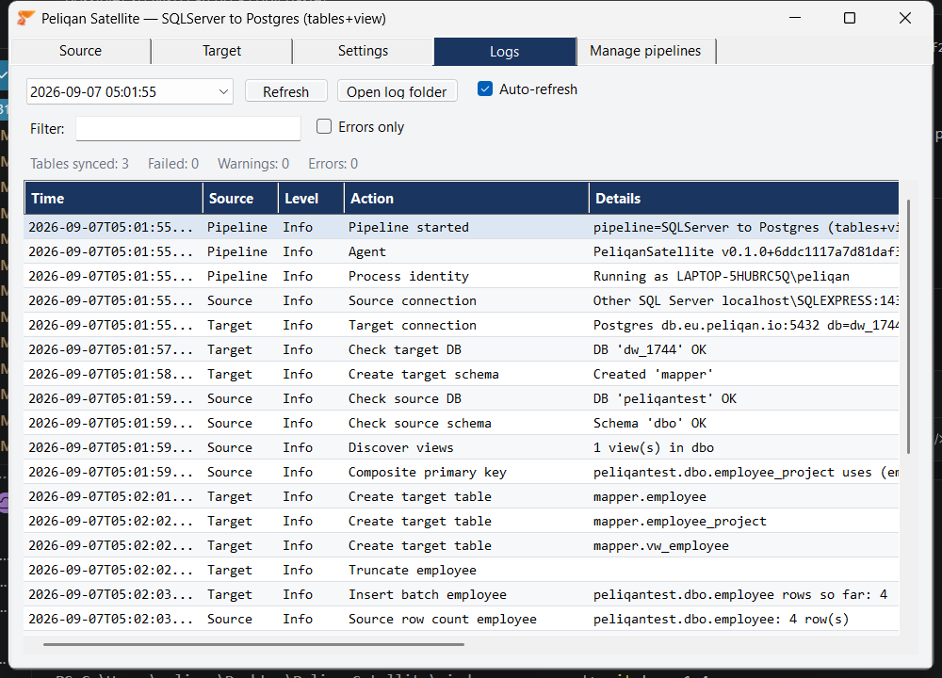
Task: Click the vertical scrollbar of the log table
Action: point(908,327)
